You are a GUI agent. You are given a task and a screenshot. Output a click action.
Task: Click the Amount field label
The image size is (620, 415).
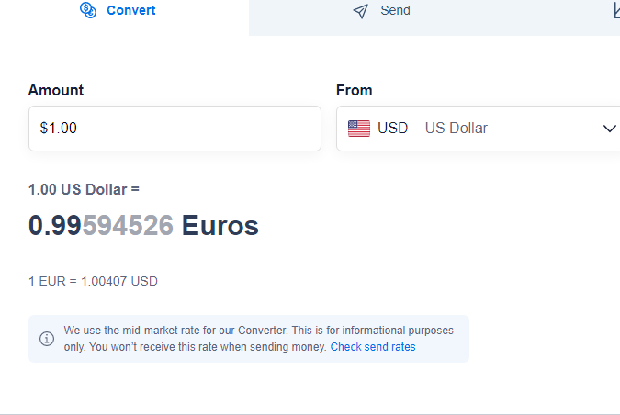pos(56,91)
